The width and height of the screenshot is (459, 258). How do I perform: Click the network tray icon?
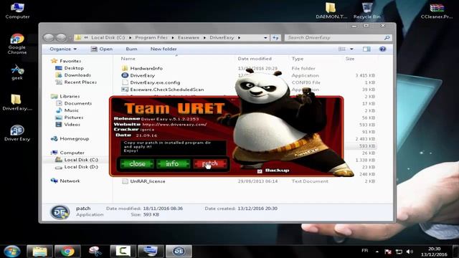pyautogui.click(x=399, y=252)
